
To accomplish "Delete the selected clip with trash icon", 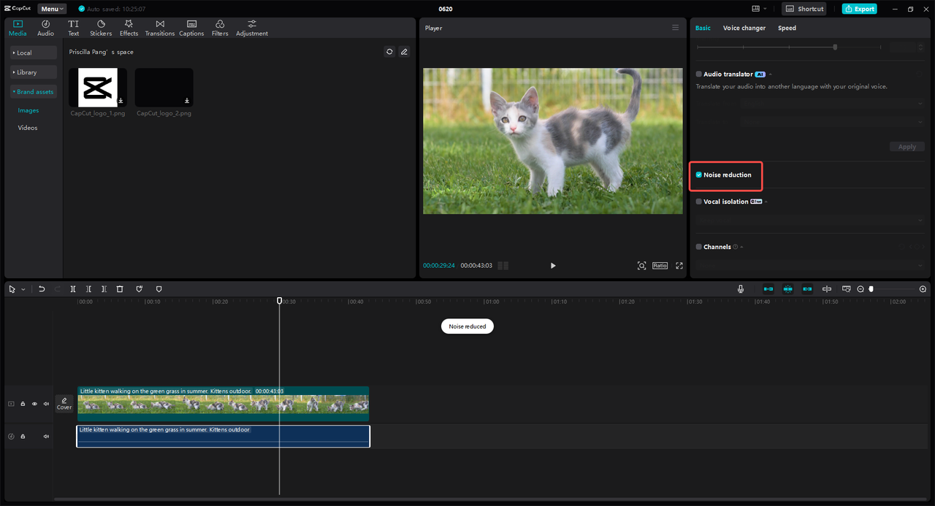I will pyautogui.click(x=120, y=289).
